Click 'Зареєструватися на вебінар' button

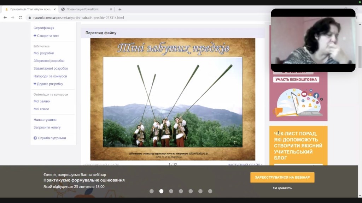point(282,177)
